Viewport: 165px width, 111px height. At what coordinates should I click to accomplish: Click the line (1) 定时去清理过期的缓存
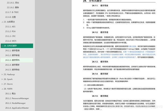pos(94,85)
